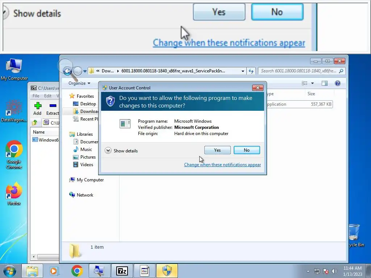Click the program icon beside Program name
371x278 pixels.
[125, 124]
